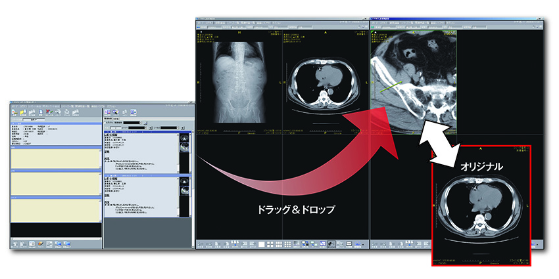Open first menu in report window menu bar

tap(14, 106)
